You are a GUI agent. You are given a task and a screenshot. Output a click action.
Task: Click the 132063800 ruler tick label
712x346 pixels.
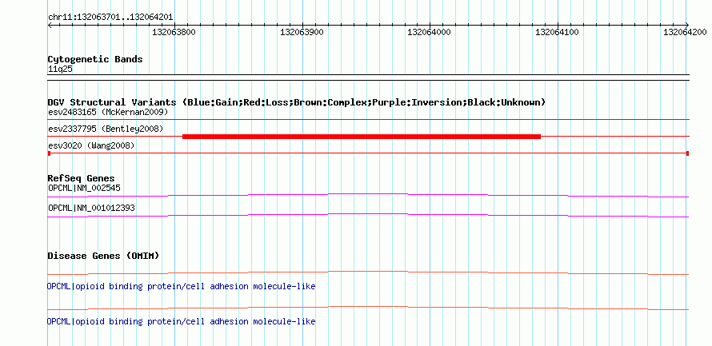174,32
